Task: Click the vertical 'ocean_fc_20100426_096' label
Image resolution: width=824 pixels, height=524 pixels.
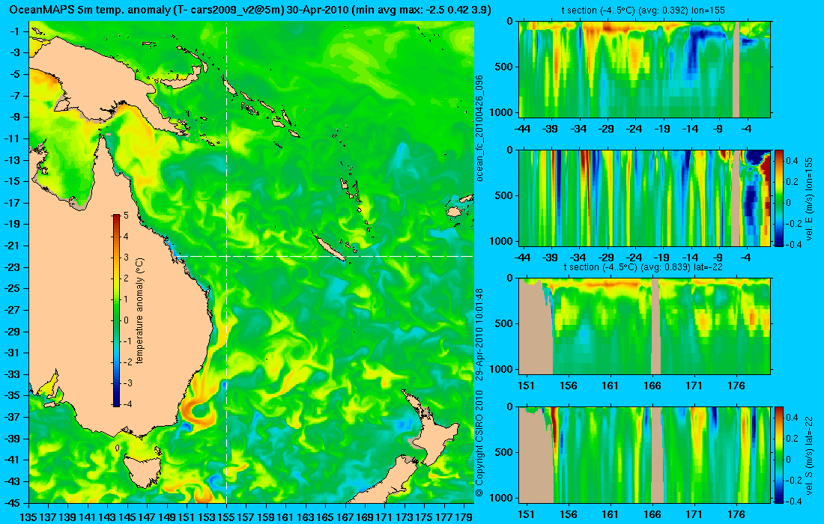Action: pos(479,129)
